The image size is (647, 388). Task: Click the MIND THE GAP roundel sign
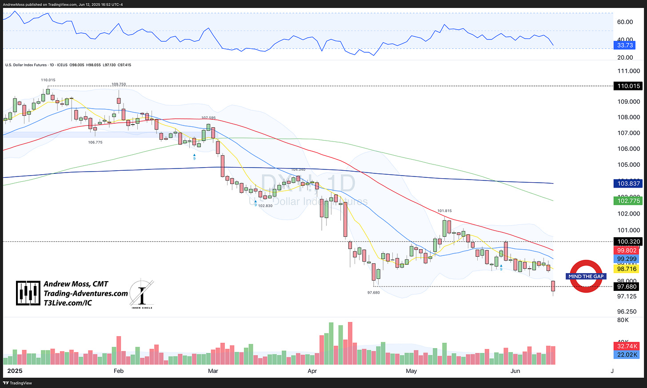coord(586,276)
